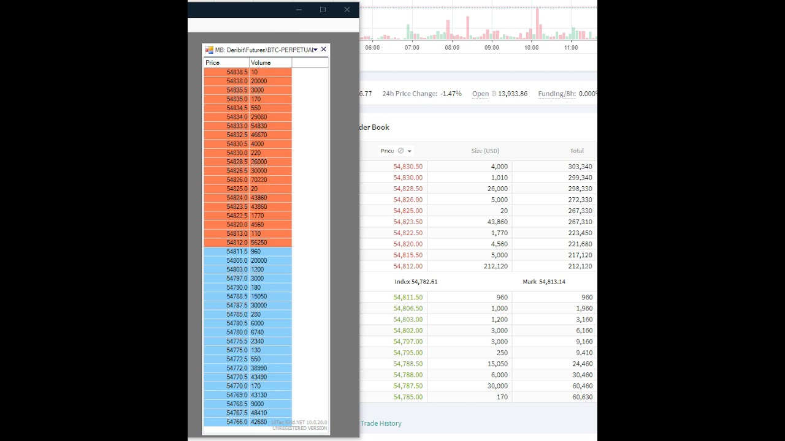Select ask price 54,820.00 in Order Book
Image resolution: width=785 pixels, height=441 pixels.
408,244
